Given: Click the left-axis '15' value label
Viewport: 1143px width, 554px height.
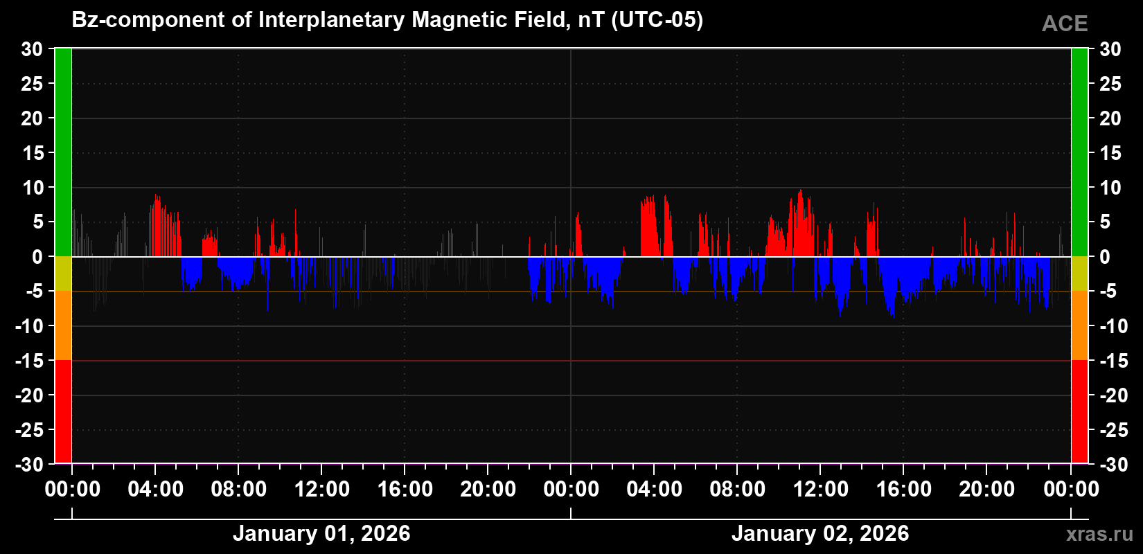Looking at the screenshot, I should (x=32, y=153).
